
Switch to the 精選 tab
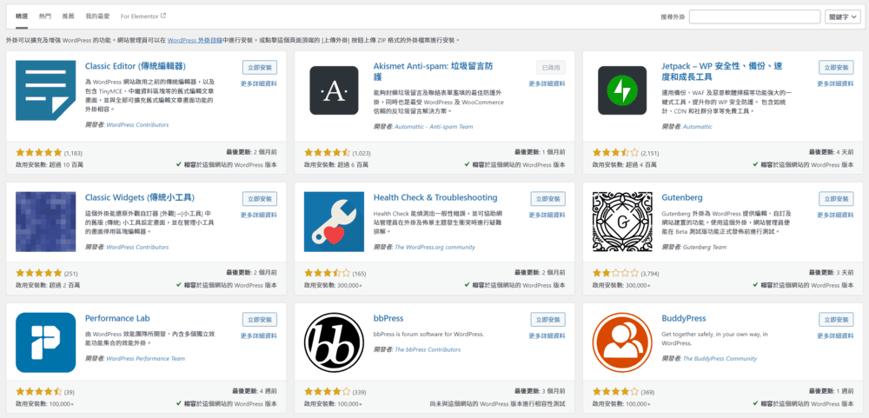pyautogui.click(x=22, y=17)
